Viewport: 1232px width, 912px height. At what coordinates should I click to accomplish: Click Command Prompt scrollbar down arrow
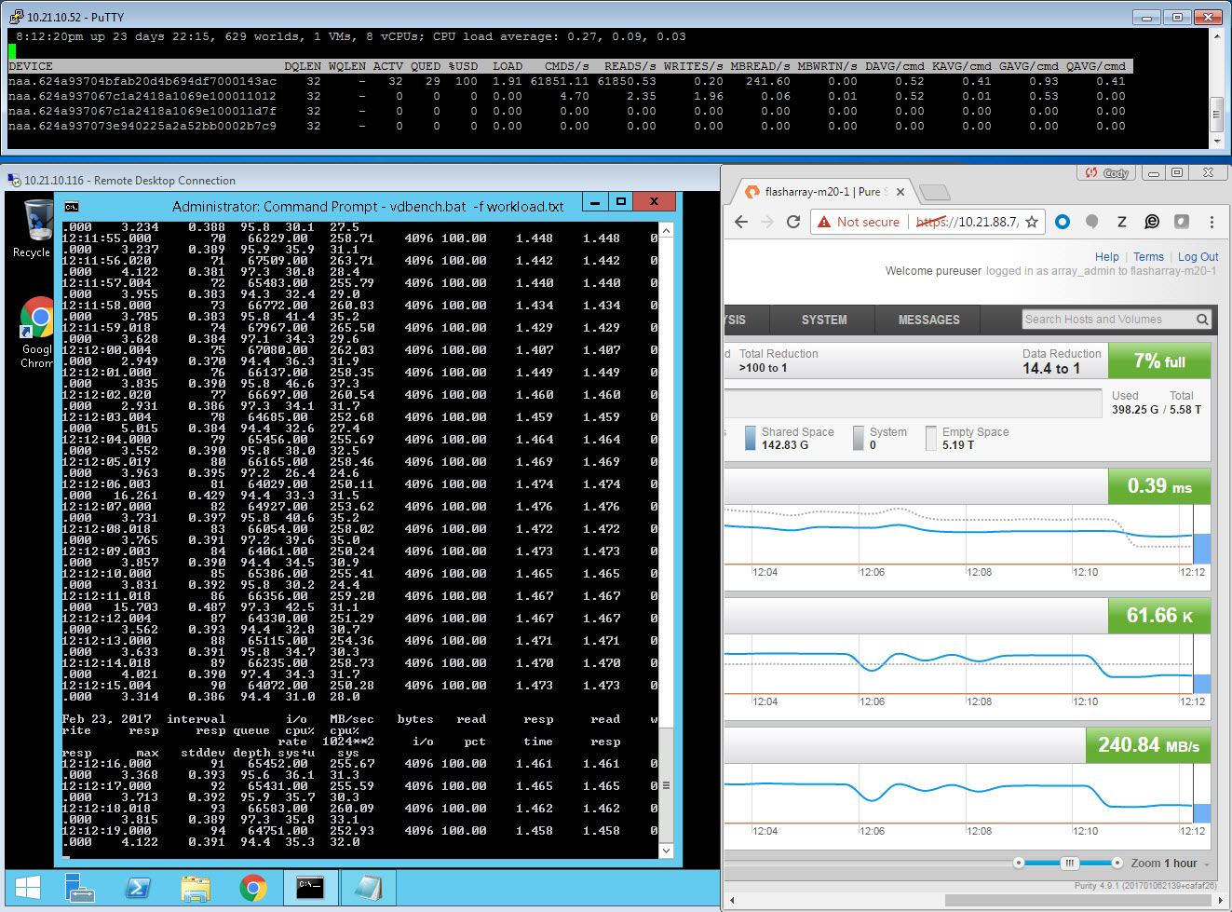pos(666,851)
